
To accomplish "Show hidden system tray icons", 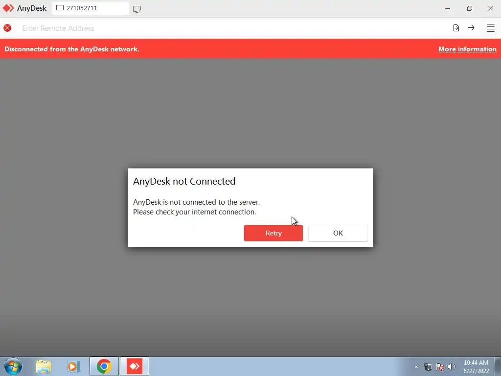I will click(x=416, y=367).
